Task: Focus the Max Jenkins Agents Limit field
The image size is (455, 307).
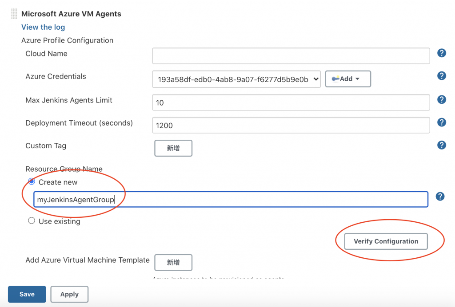Action: pos(291,102)
